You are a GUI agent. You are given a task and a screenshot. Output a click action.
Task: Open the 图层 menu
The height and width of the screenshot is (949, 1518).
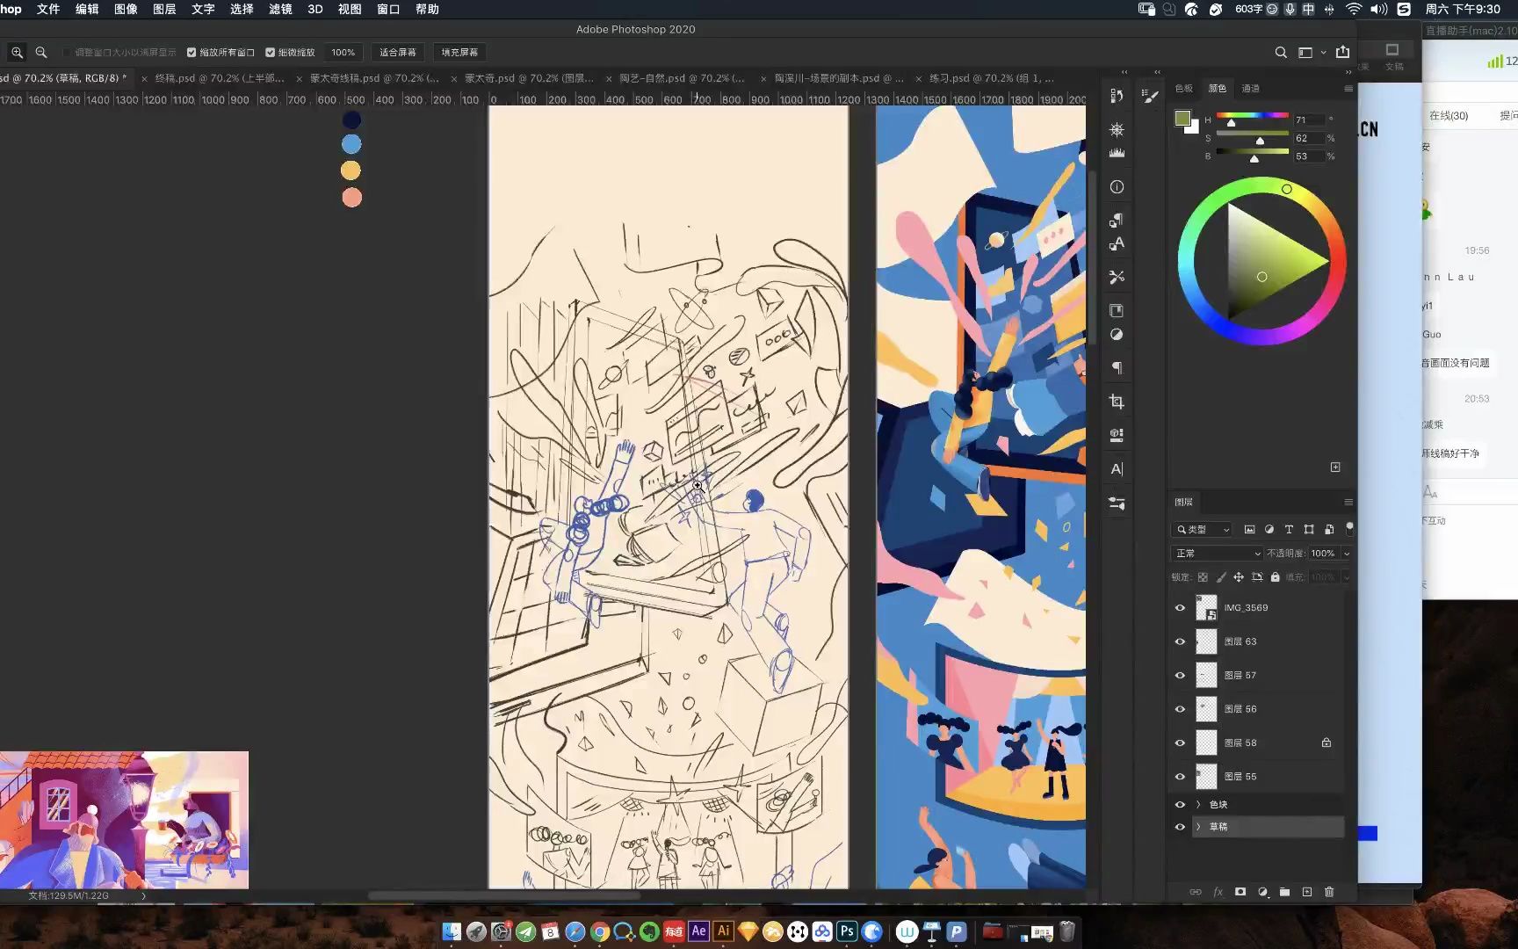tap(164, 9)
